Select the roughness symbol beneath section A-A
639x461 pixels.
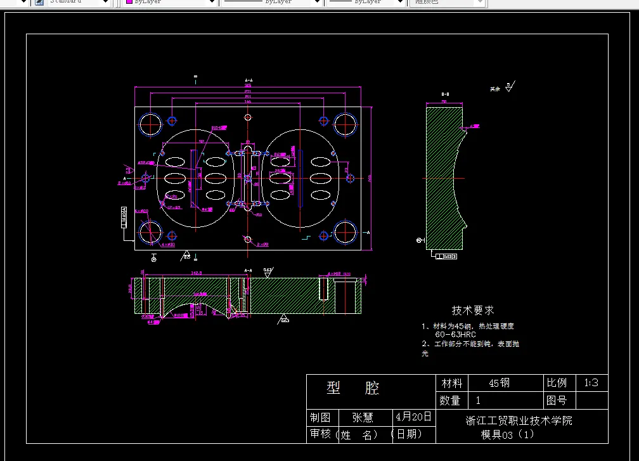pyautogui.click(x=283, y=319)
